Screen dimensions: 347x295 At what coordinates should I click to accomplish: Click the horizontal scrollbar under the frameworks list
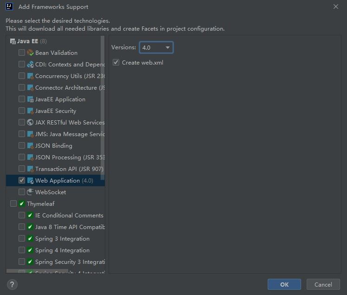click(x=37, y=271)
